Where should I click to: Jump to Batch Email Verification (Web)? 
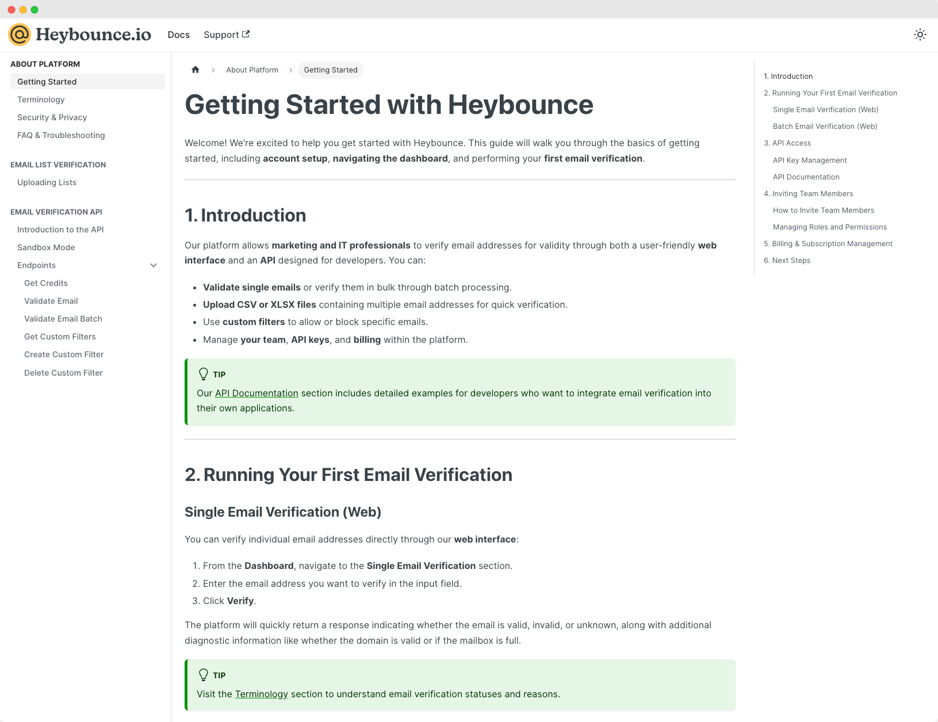click(x=825, y=126)
